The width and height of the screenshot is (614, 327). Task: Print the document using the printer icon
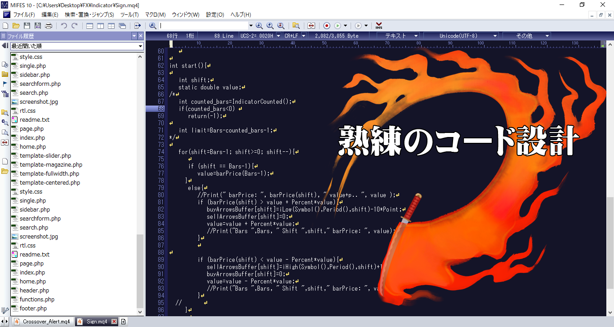[x=49, y=26]
